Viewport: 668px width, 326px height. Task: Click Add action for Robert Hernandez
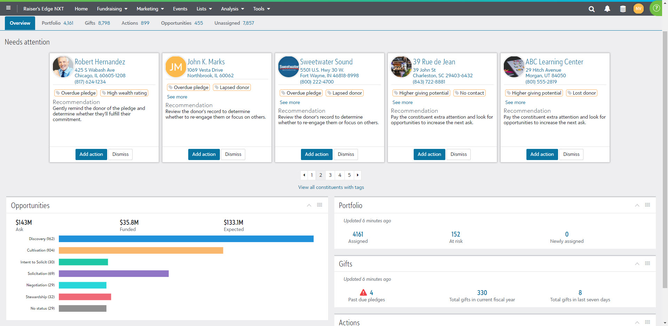(x=91, y=154)
